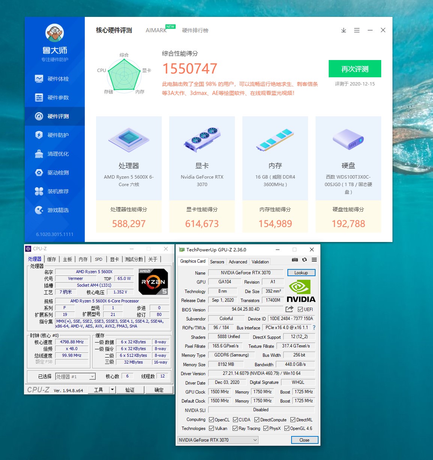Switch to Sensors tab in GPU-Z
433x460 pixels.
pyautogui.click(x=217, y=262)
